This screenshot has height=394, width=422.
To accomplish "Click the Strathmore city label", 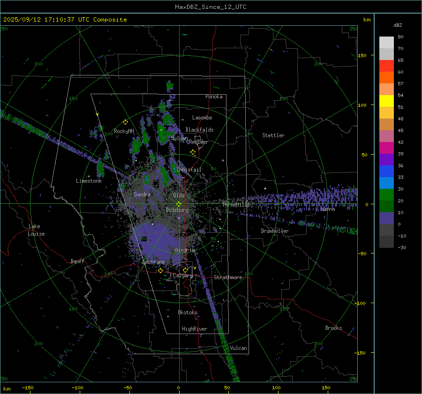I will click(228, 277).
